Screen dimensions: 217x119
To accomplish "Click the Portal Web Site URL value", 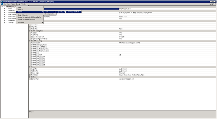I will (x=130, y=43).
